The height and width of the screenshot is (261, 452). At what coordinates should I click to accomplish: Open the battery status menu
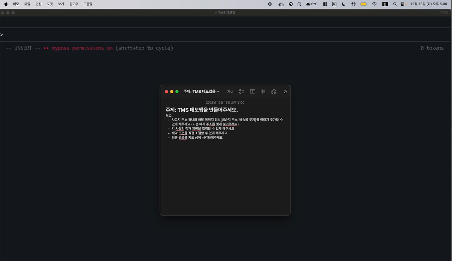364,4
